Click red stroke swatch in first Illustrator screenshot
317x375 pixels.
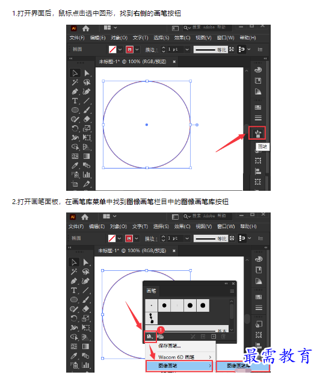[x=129, y=49]
